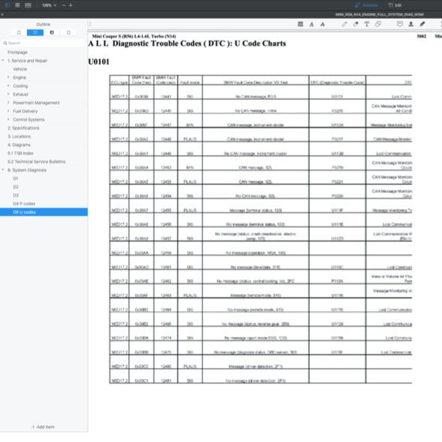The image size is (442, 442).
Task: Click Add Item at sidebar bottom
Action: click(x=43, y=427)
